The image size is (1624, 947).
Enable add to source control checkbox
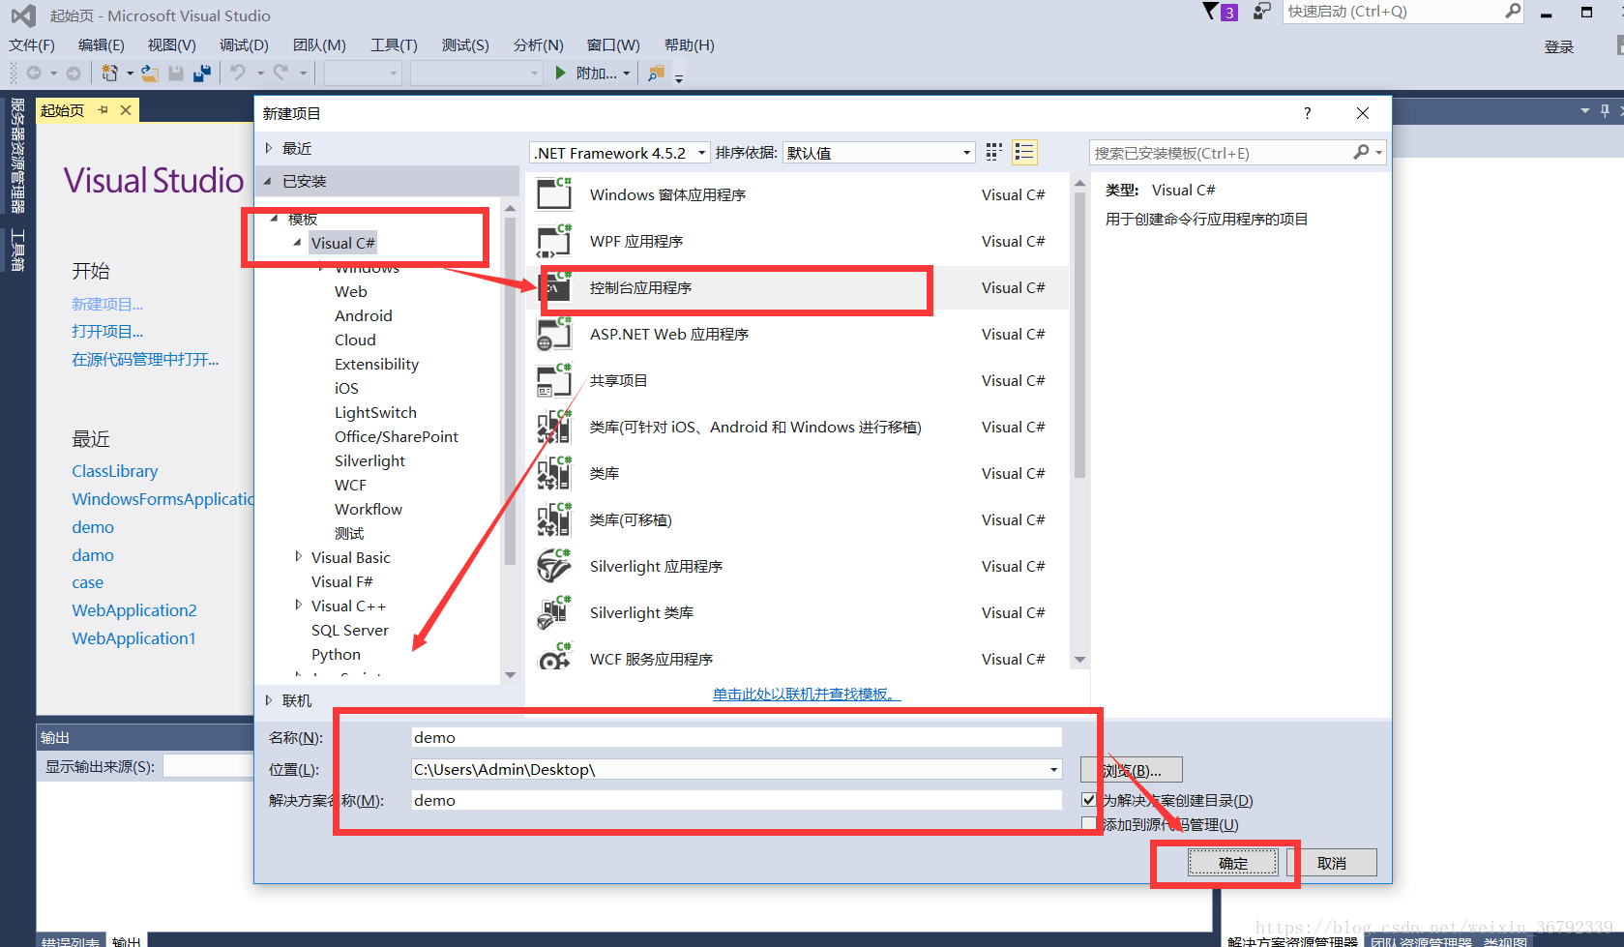coord(1089,824)
